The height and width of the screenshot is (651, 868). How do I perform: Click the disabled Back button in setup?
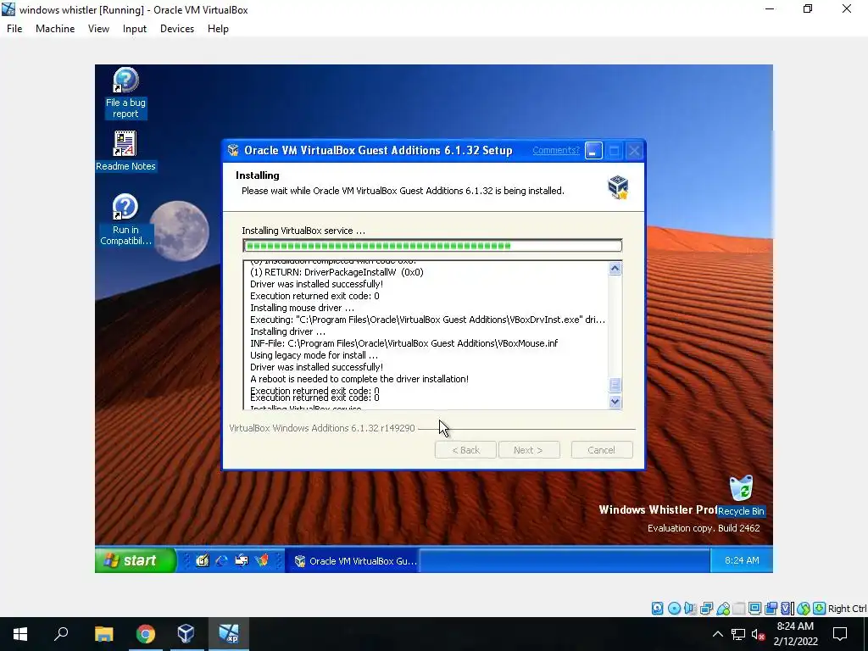(465, 450)
